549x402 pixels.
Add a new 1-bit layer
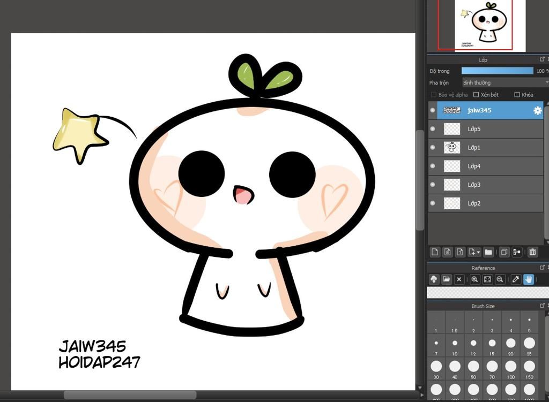tap(460, 252)
